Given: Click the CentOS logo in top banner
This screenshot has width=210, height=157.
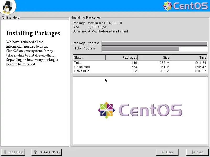Looking at the screenshot, I should click(x=185, y=6).
